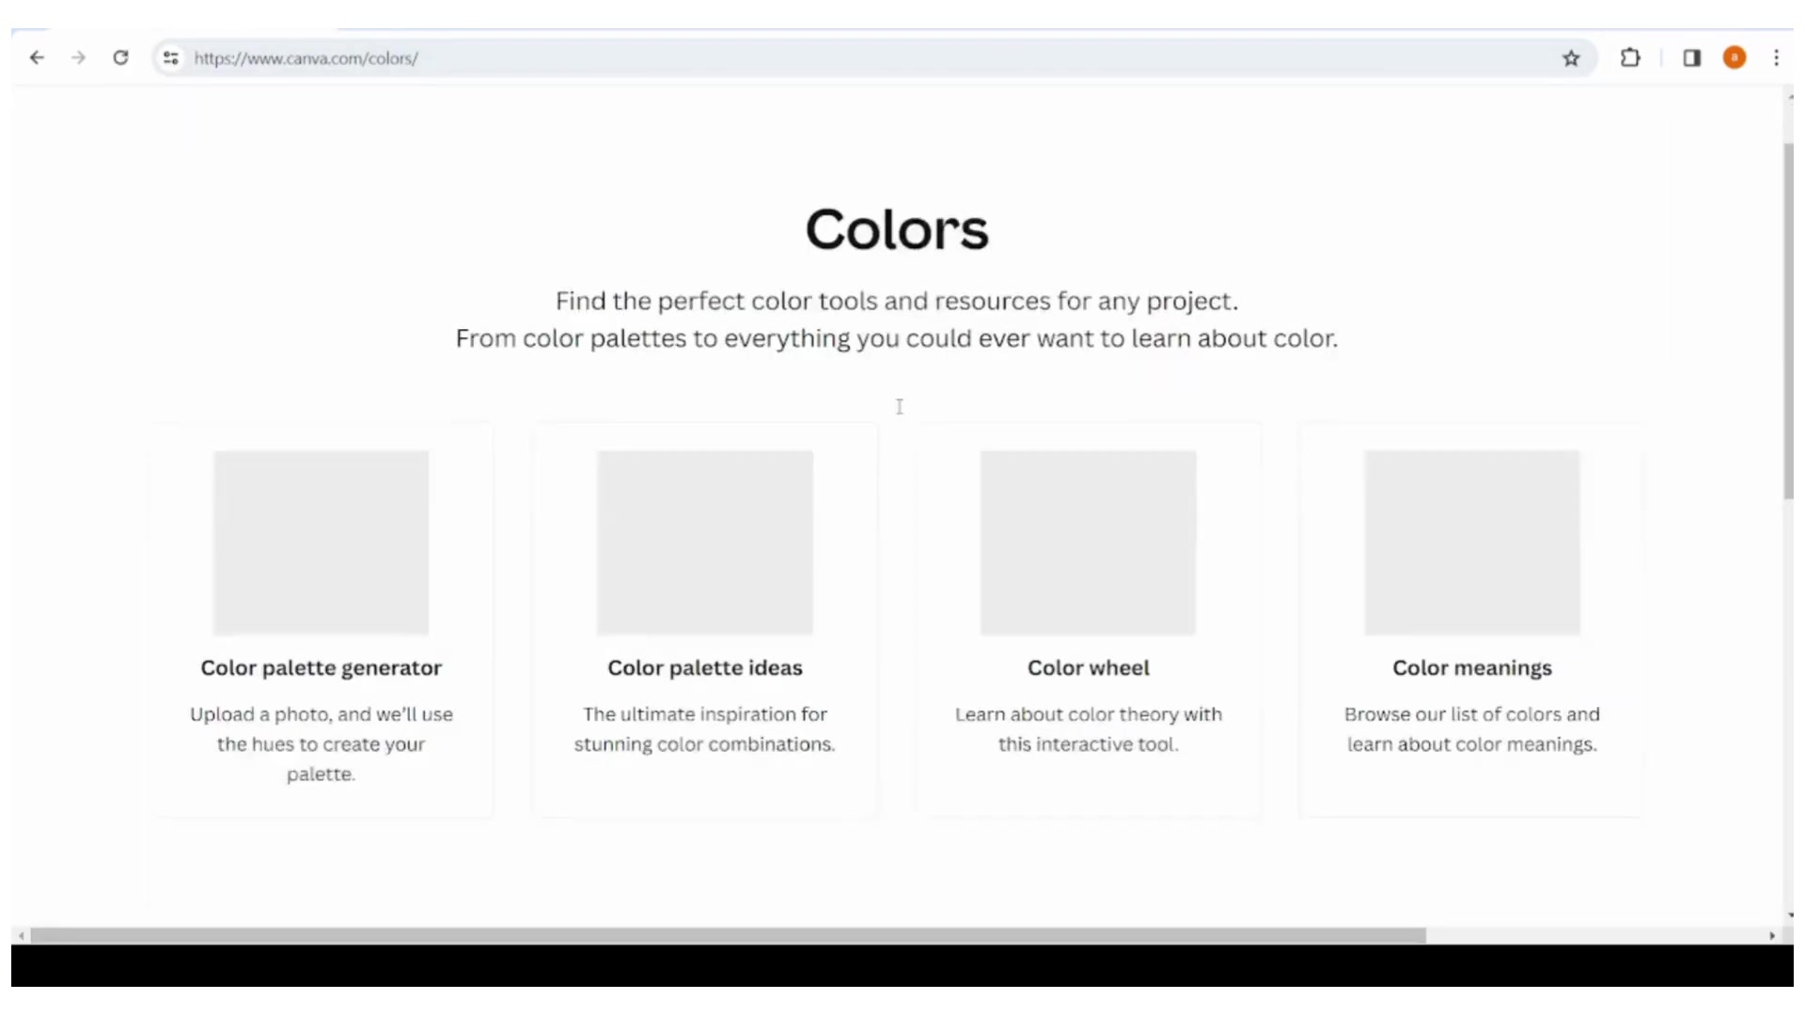Open Color palette generator link

[x=321, y=668]
